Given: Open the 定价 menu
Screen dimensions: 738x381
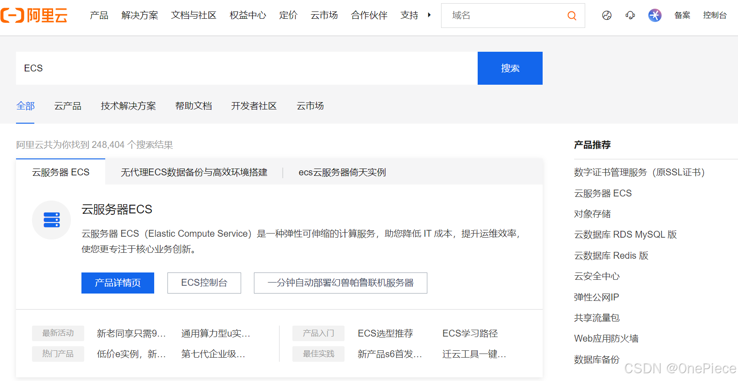Looking at the screenshot, I should click(x=288, y=15).
